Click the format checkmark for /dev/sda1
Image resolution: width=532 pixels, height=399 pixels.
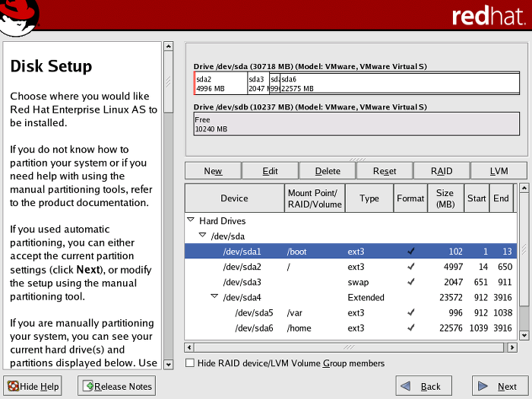(411, 252)
